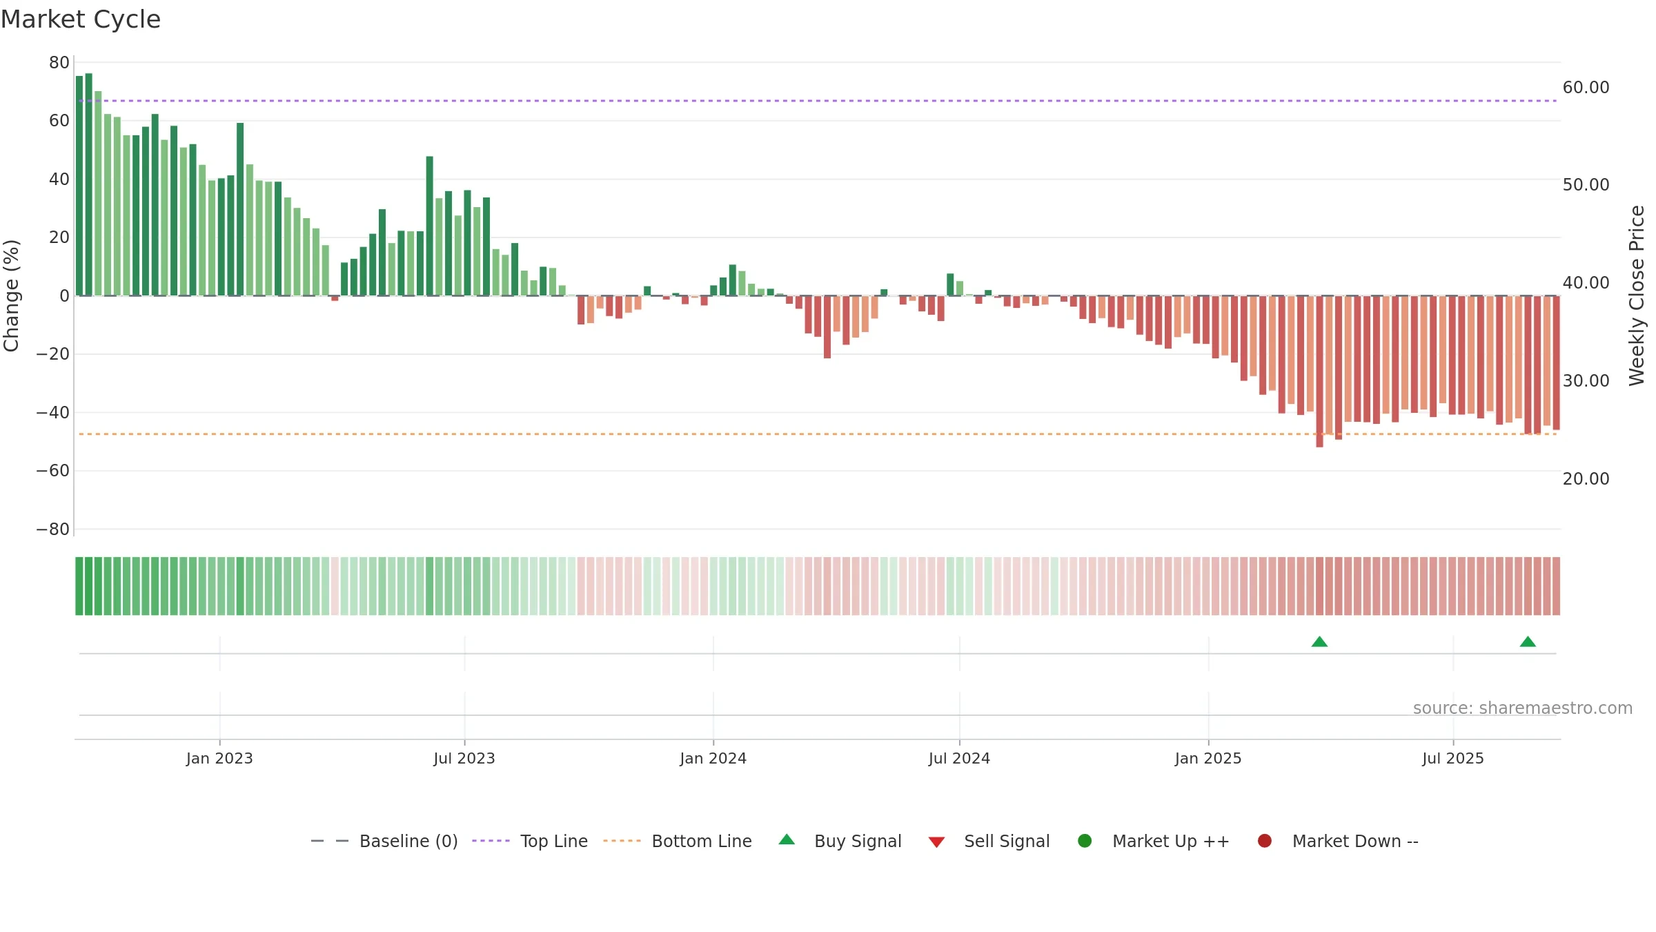This screenshot has width=1656, height=932.
Task: Click the 80 tick on the left axis
Action: point(59,63)
